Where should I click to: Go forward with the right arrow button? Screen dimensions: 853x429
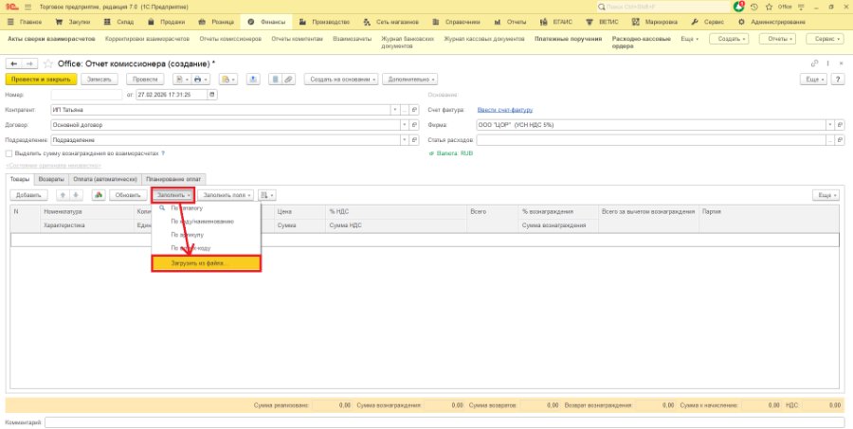pyautogui.click(x=29, y=63)
